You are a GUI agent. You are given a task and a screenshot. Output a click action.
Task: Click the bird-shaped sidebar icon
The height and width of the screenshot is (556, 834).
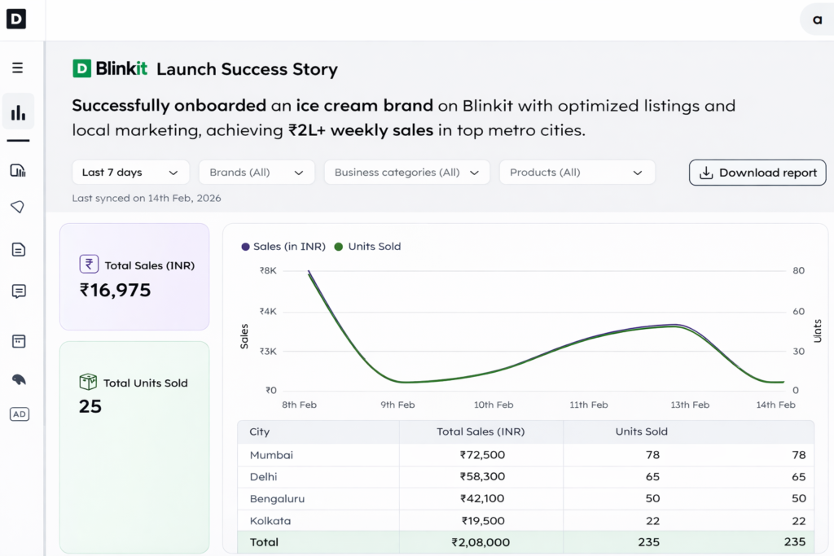coord(18,380)
